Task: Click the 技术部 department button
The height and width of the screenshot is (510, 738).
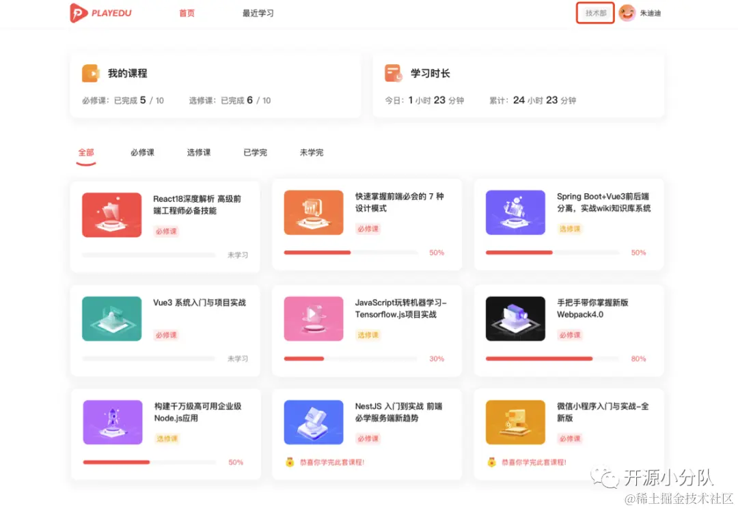Action: [594, 12]
